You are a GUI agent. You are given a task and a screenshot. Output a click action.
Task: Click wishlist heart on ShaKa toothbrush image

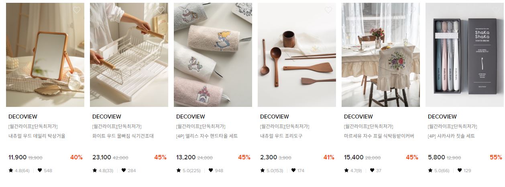pyautogui.click(x=496, y=10)
